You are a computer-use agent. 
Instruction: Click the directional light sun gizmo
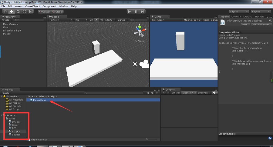pyautogui.click(x=135, y=64)
